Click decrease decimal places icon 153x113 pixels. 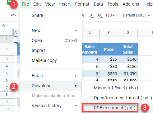coord(91,16)
